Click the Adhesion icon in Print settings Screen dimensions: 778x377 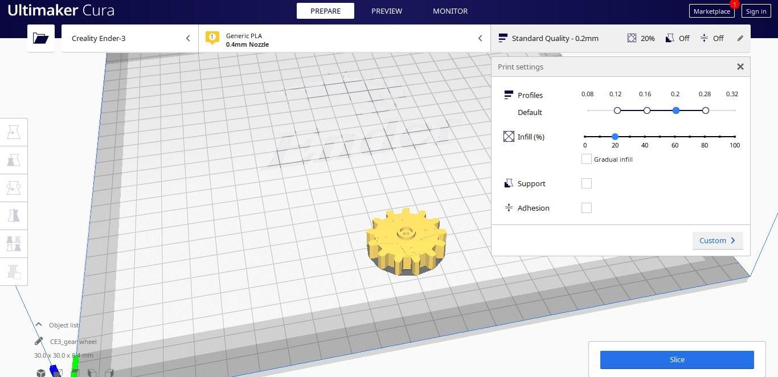509,208
